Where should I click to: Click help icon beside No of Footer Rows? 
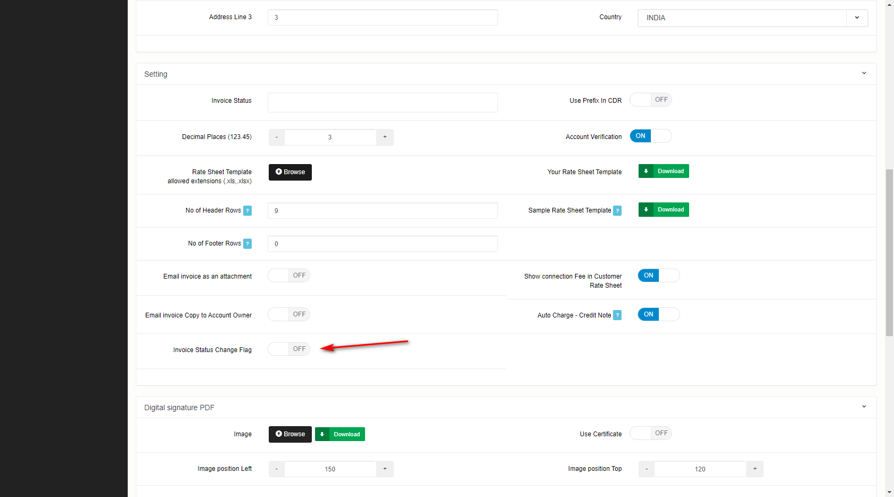(247, 243)
